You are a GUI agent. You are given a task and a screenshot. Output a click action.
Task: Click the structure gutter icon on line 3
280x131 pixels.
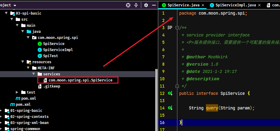[x=170, y=28]
